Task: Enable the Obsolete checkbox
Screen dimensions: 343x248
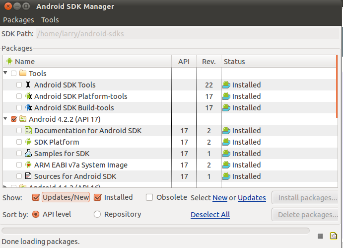Action: point(149,197)
